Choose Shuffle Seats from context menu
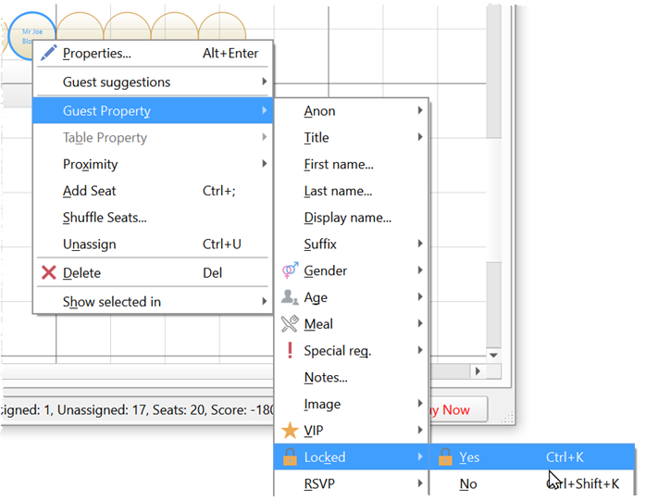The height and width of the screenshot is (501, 646). click(105, 218)
